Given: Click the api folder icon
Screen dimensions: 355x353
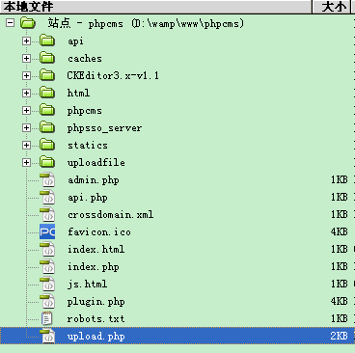Looking at the screenshot, I should point(47,41).
